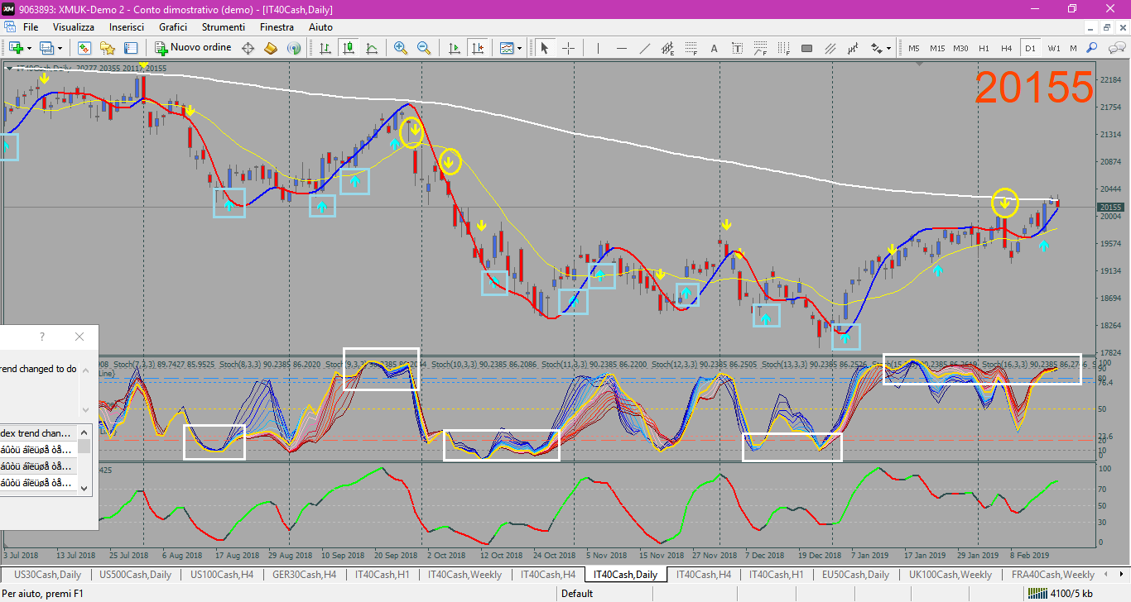This screenshot has height=602, width=1131.
Task: Open the indicators list icon
Action: coord(507,48)
